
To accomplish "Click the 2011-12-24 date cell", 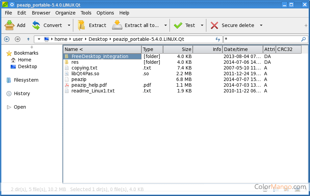I will coord(242,74).
